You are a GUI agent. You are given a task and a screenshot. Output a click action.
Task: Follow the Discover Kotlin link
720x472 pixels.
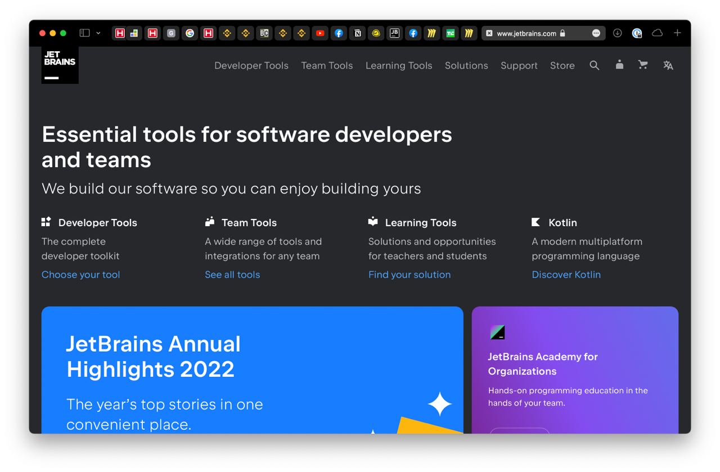pyautogui.click(x=566, y=275)
